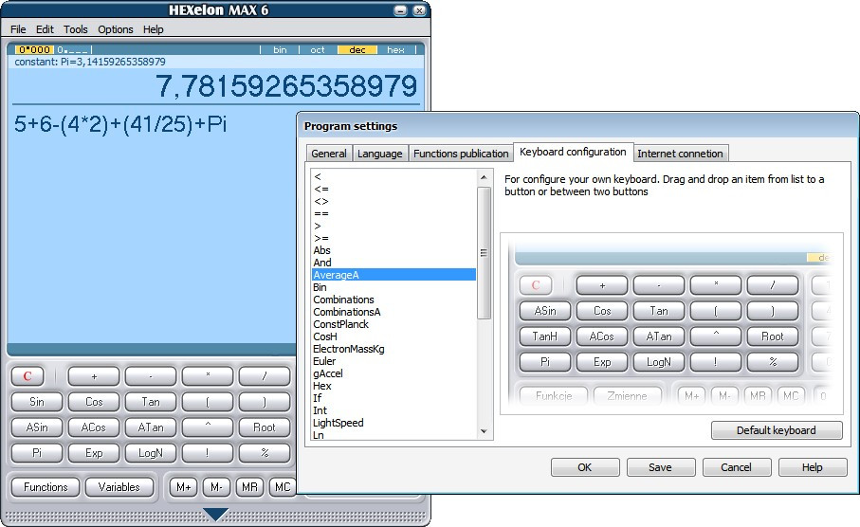Viewport: 860px width, 527px height.
Task: Switch number base to oct
Action: [x=318, y=50]
